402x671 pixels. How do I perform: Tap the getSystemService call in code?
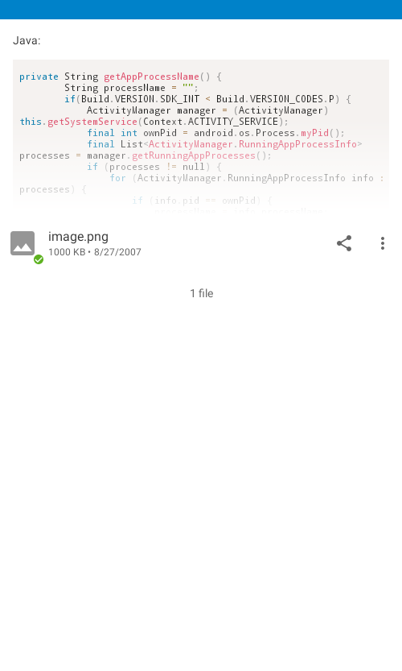coord(92,122)
